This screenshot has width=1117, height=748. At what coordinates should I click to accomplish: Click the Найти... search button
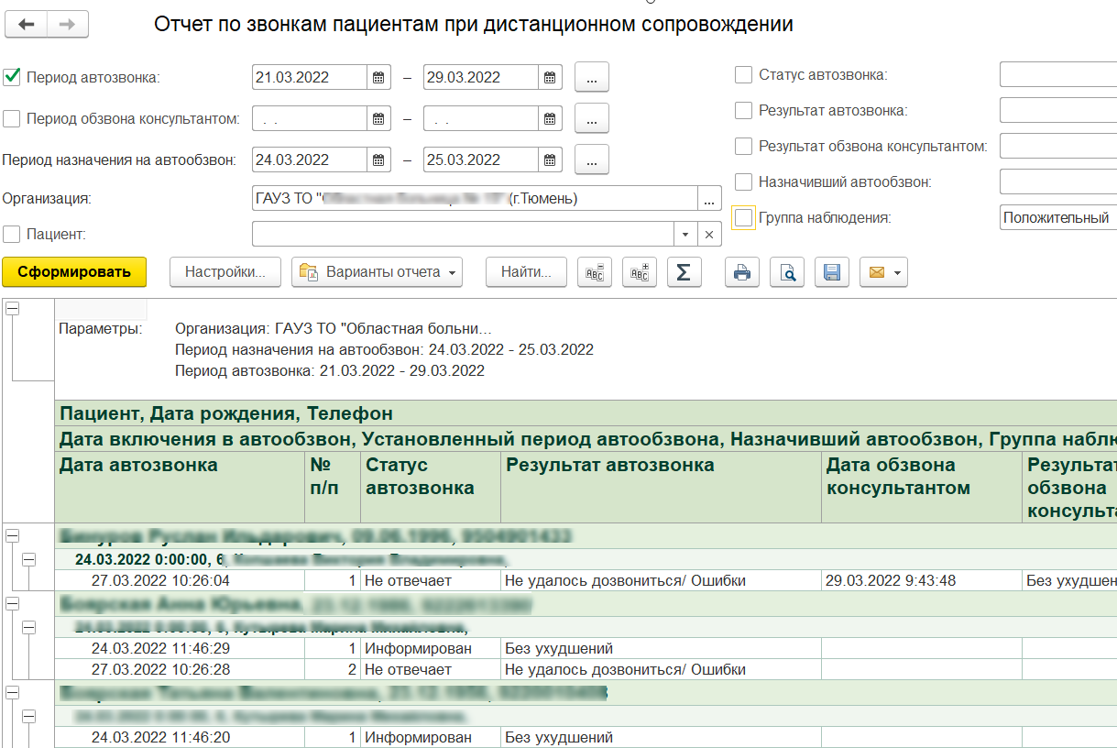[526, 272]
